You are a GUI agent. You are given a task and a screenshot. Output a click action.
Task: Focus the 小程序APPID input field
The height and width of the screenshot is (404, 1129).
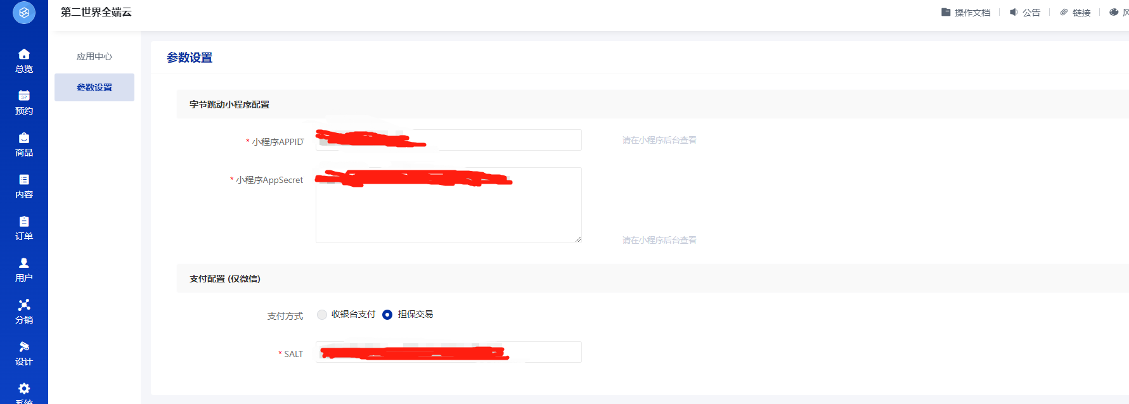tap(449, 140)
